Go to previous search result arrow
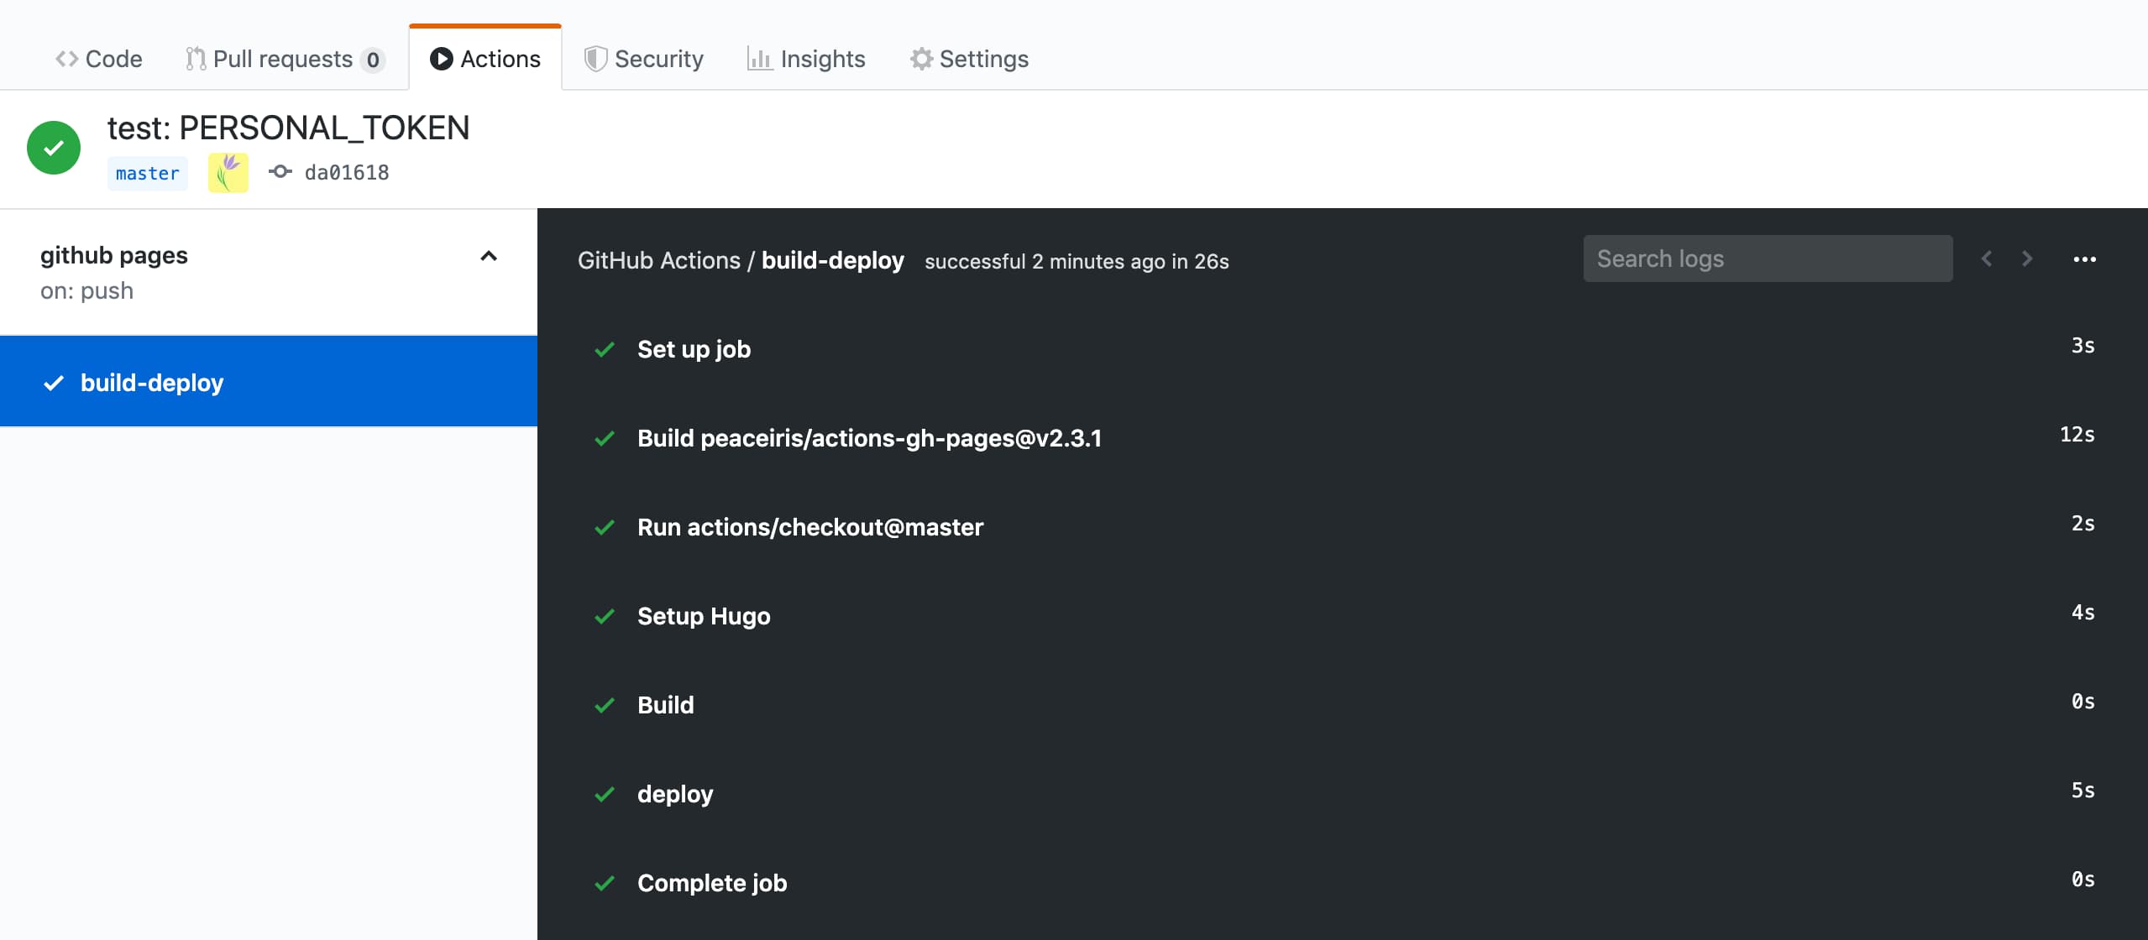Viewport: 2148px width, 940px height. 1987,258
